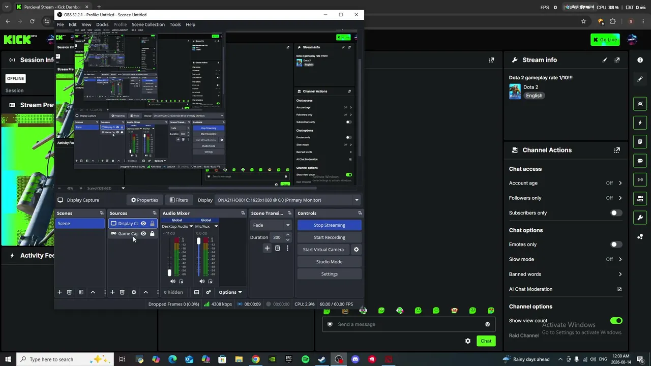Mute Mic/Aux with its speaker icon
651x366 pixels.
[x=202, y=281]
